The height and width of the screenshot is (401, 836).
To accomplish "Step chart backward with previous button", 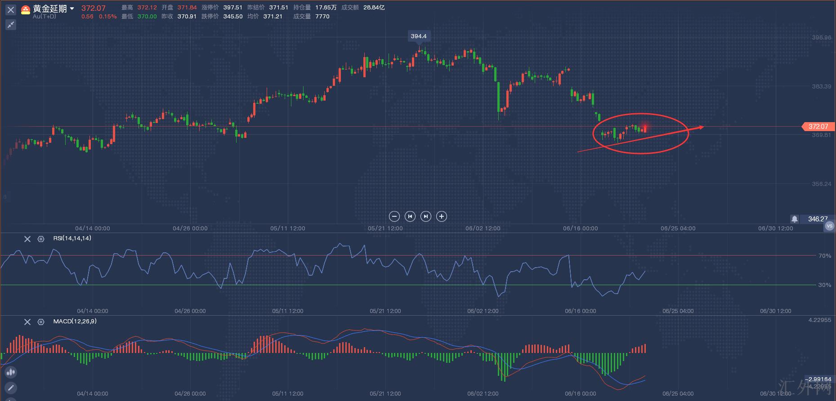I will [410, 216].
